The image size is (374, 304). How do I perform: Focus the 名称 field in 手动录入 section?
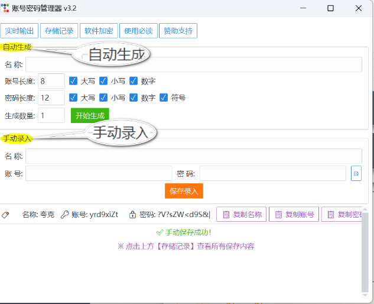click(194, 156)
